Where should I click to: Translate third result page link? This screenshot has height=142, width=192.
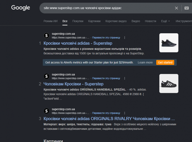[x=106, y=113]
